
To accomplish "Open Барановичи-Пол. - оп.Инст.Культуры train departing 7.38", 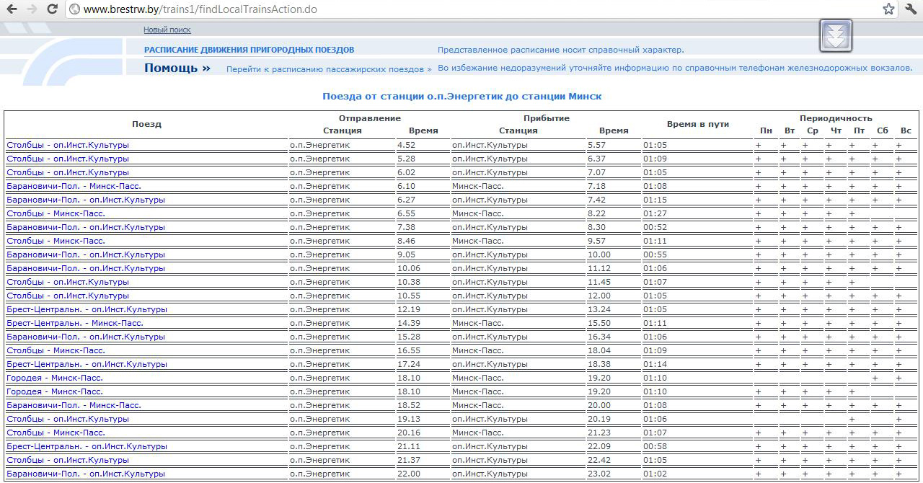I will pyautogui.click(x=86, y=227).
